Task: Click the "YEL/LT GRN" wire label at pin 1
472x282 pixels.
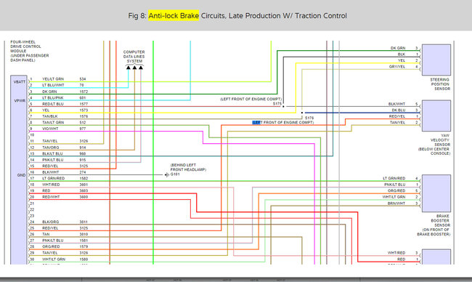Action: 53,79
